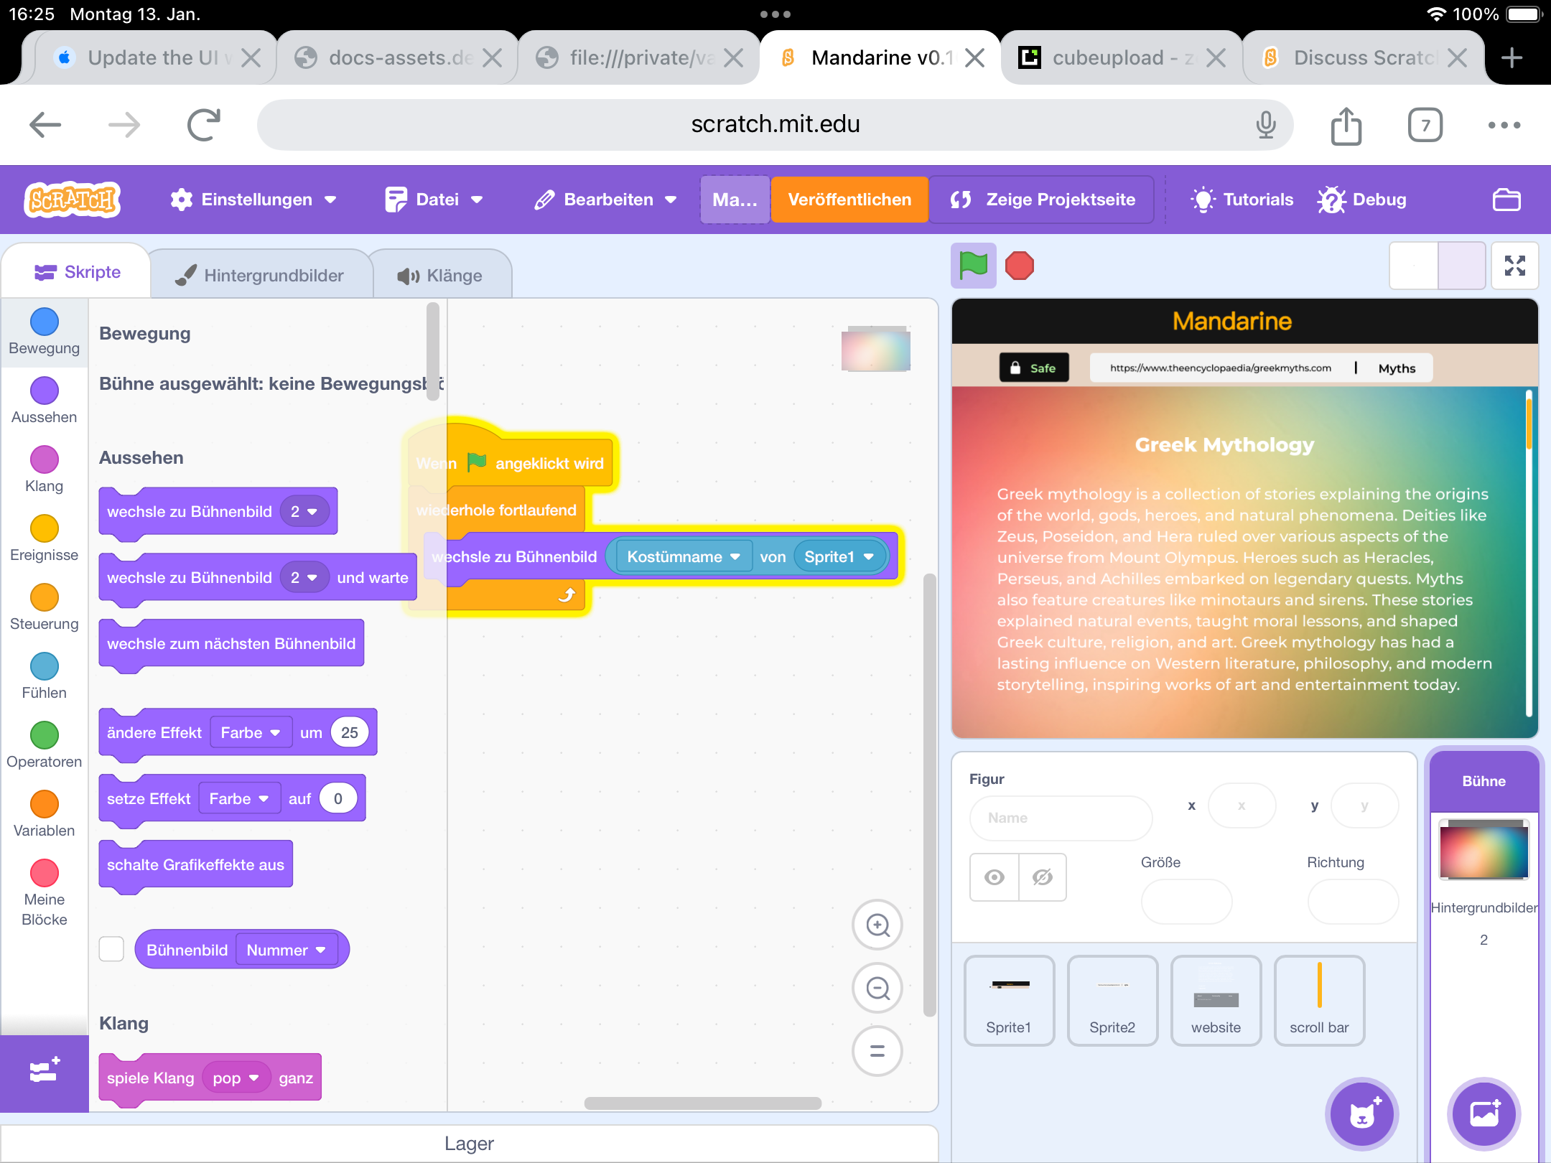Zoom in on the script workspace

(877, 925)
